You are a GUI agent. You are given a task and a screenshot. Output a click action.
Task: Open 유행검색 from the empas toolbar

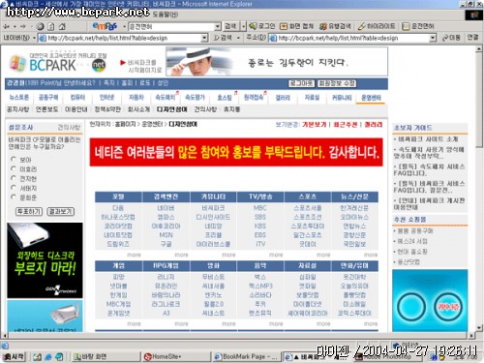[x=335, y=26]
